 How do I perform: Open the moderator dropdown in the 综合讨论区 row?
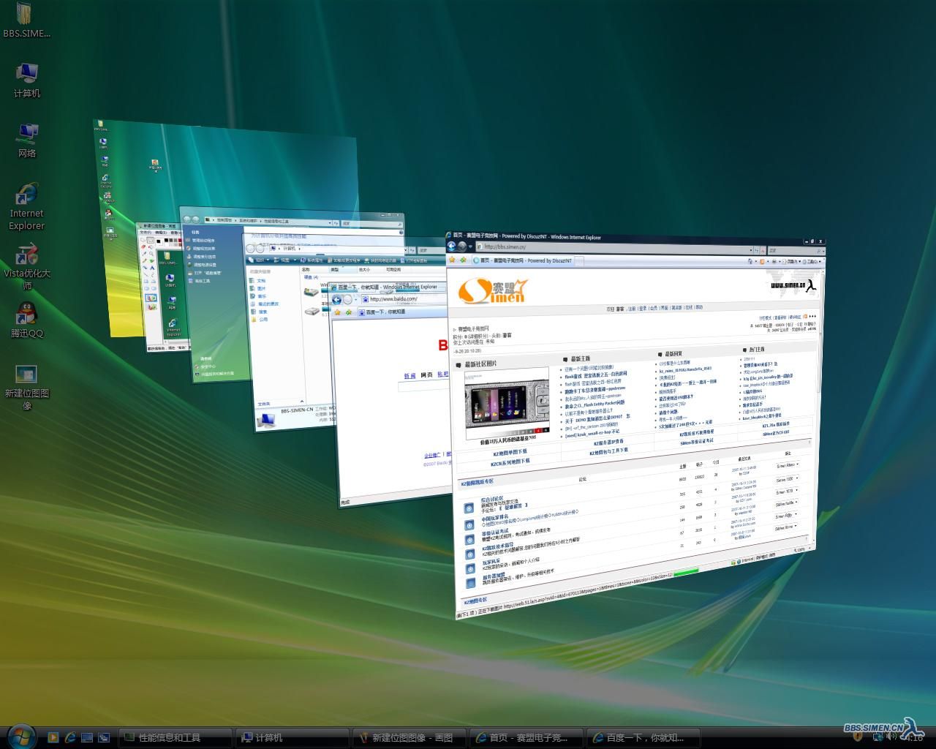788,465
